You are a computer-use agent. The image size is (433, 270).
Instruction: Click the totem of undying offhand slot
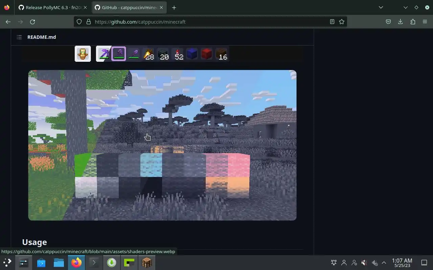[x=83, y=54]
